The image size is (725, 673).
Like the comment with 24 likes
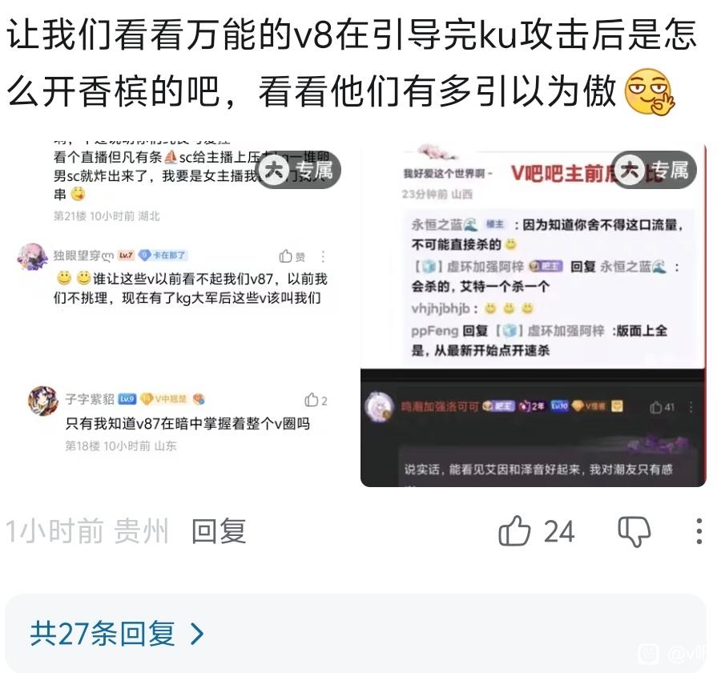pos(514,531)
